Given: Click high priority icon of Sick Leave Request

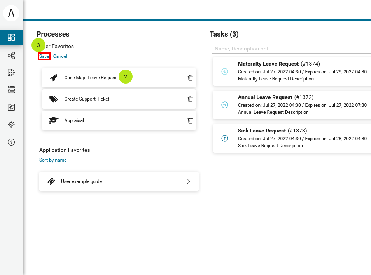Looking at the screenshot, I should coord(225,138).
